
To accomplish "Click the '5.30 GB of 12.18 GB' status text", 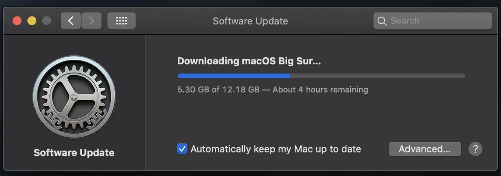I will pos(218,89).
